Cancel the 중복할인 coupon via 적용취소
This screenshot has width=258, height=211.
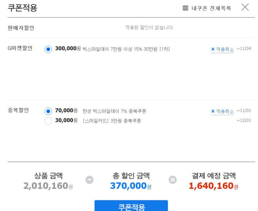pos(222,111)
